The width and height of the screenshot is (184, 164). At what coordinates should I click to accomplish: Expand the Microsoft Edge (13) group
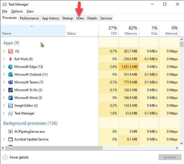point(4,67)
